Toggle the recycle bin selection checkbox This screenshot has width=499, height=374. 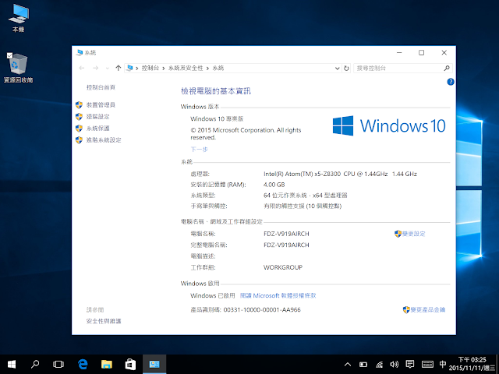(10, 55)
